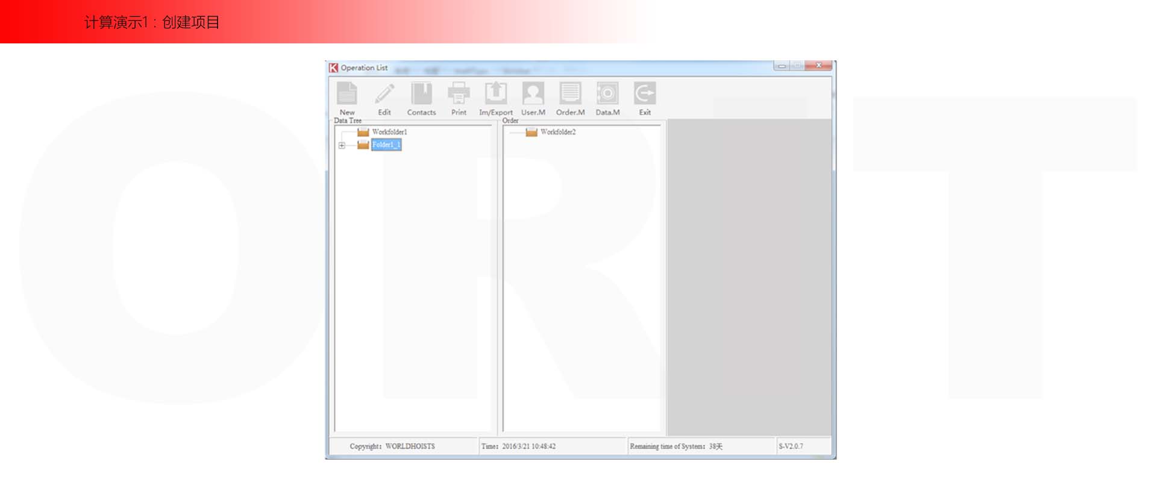This screenshot has height=482, width=1157.
Task: Select Workfolder1 in the Data Tree
Action: 389,132
